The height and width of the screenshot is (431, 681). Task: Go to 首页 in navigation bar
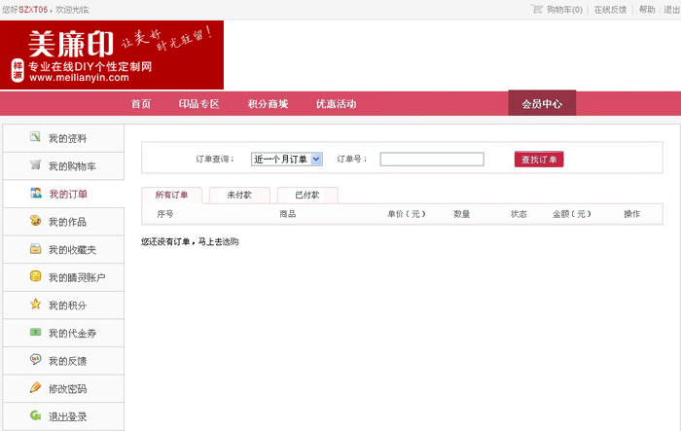(141, 104)
